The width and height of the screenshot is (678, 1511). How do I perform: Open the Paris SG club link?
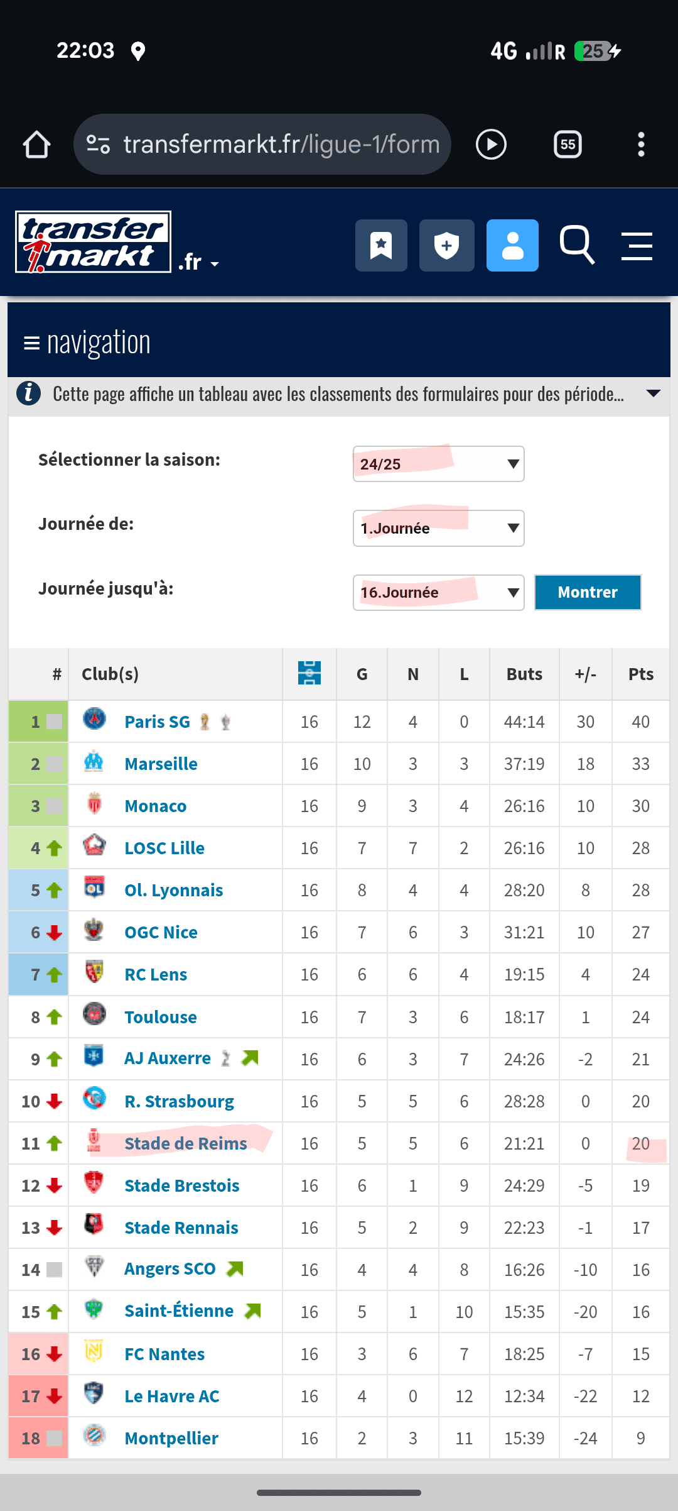click(x=157, y=722)
